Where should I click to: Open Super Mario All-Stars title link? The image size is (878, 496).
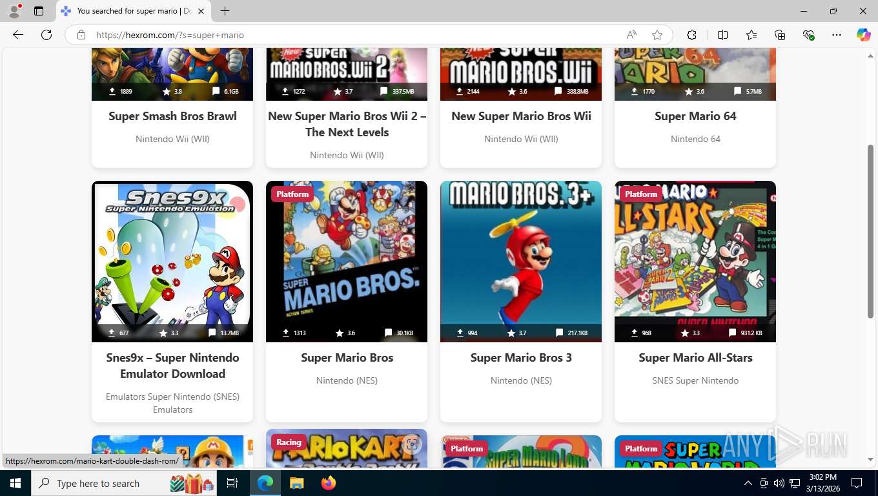coord(695,358)
